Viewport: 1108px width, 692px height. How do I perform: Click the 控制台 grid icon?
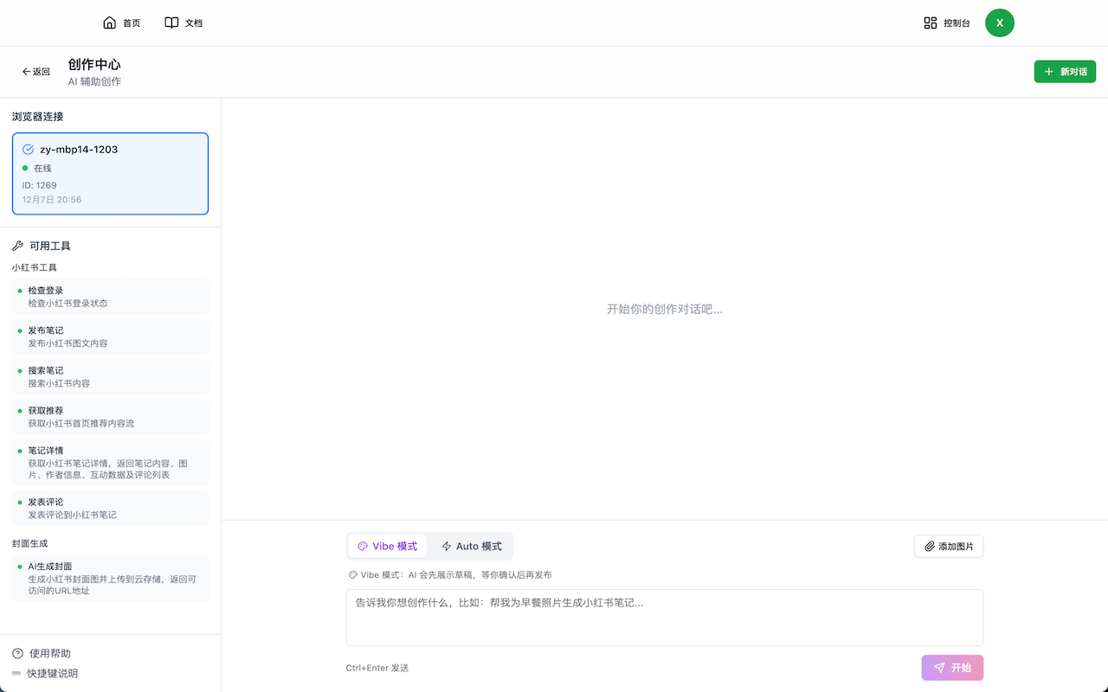[929, 22]
